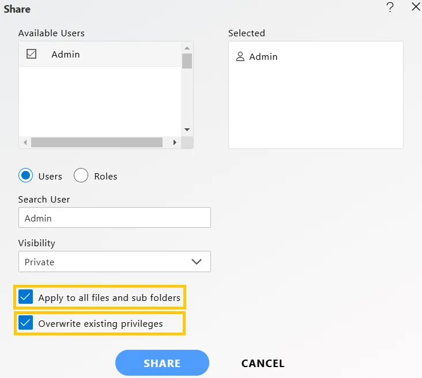Close the Share dialog with X

click(x=416, y=7)
